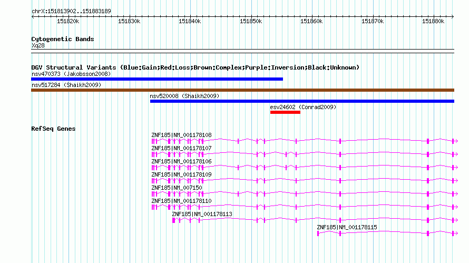Click the 151880k ruler tick label

pos(433,21)
